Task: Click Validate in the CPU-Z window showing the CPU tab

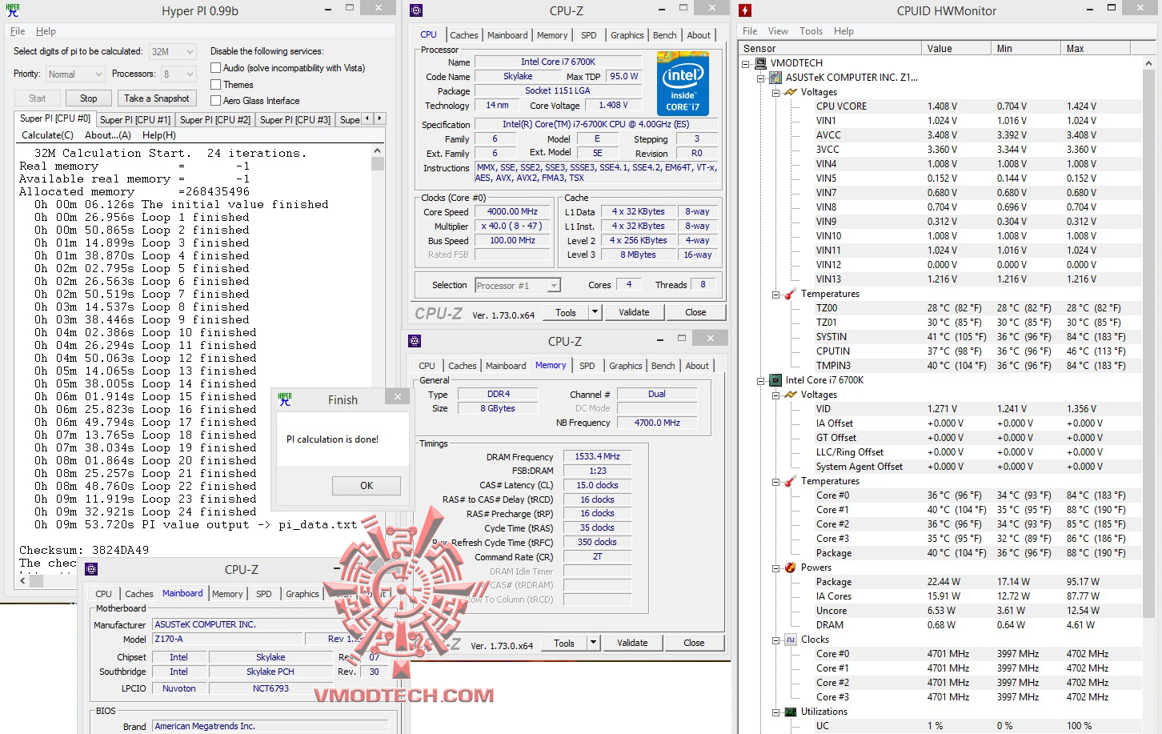Action: tap(634, 312)
